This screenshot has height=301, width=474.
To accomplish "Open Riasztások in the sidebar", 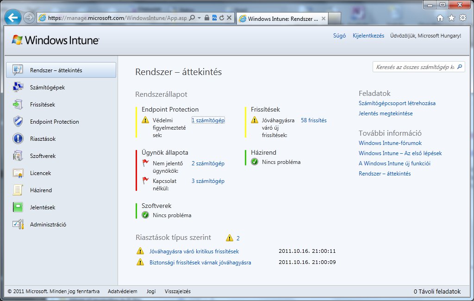I will [x=61, y=139].
